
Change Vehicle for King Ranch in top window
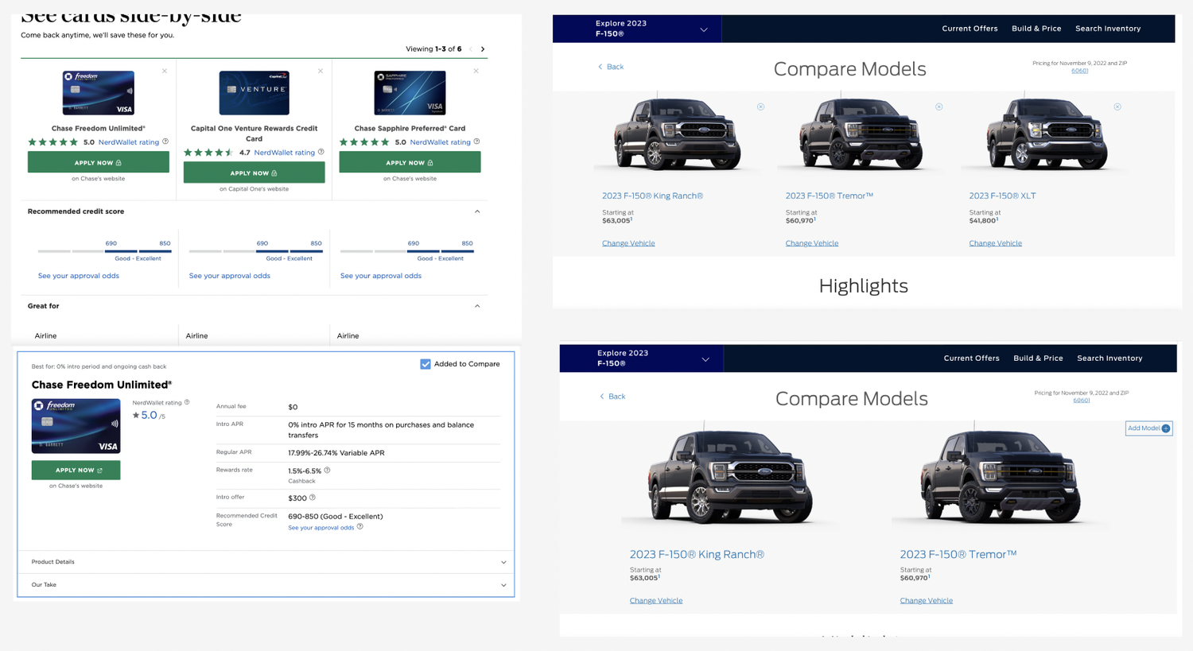coord(628,243)
